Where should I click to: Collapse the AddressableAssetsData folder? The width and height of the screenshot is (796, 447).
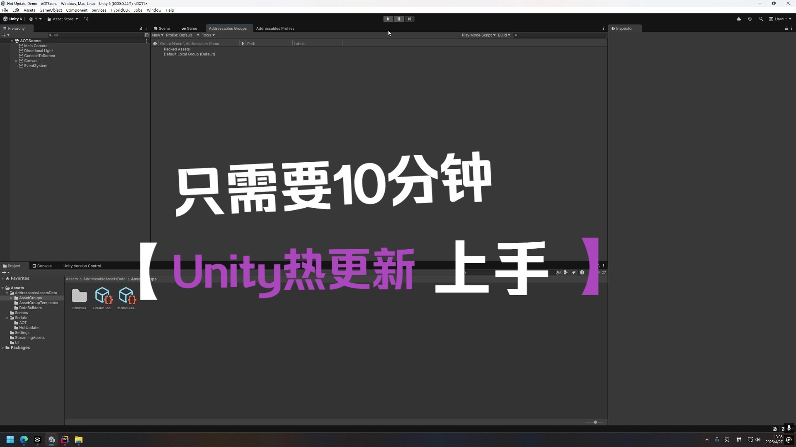click(7, 293)
